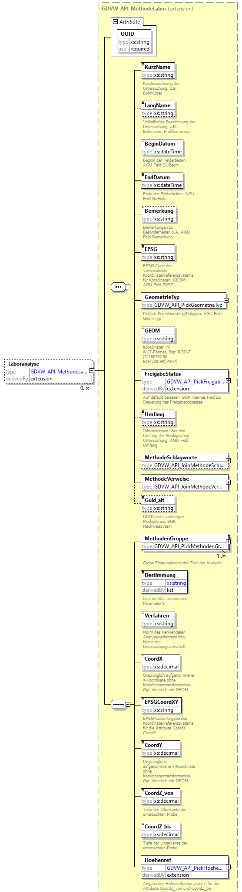242x892 pixels.
Task: Open GDVW_API_PickFreigab... type link
Action: click(x=196, y=381)
